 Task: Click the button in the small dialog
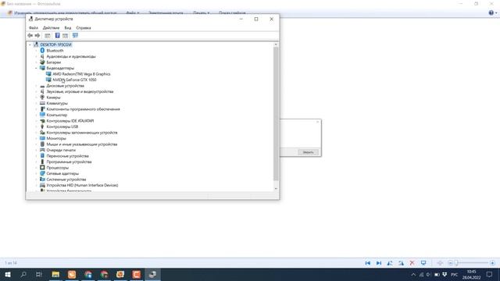click(308, 152)
